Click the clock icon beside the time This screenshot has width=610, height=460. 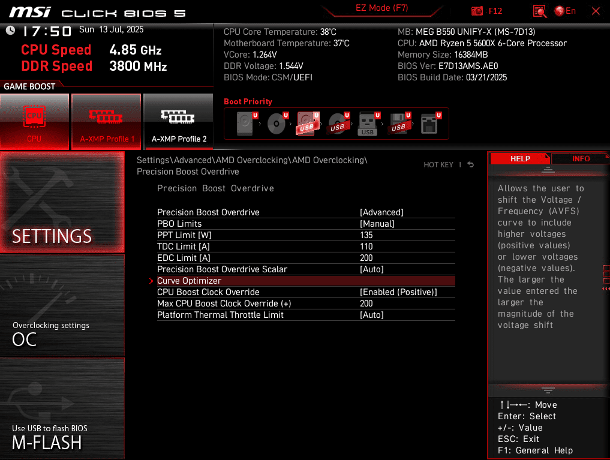[x=11, y=31]
